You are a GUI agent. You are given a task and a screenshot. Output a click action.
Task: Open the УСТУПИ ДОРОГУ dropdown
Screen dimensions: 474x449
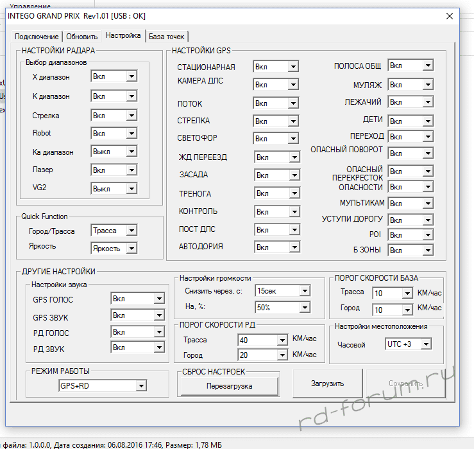[x=411, y=220]
